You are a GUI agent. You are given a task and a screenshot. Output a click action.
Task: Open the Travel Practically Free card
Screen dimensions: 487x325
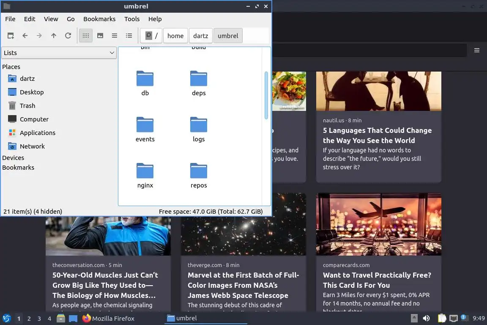[377, 280]
